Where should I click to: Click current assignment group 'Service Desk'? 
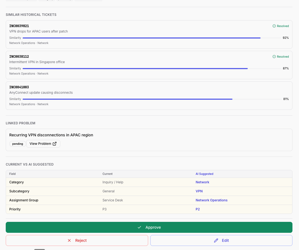[x=113, y=200]
